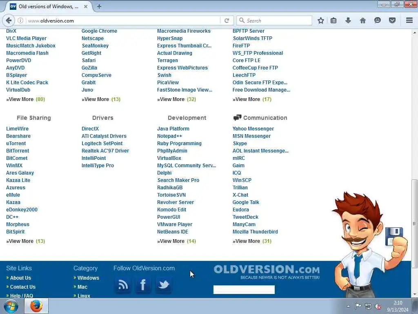Click the taskbar clock showing 2:10
418x314 pixels.
398,306
